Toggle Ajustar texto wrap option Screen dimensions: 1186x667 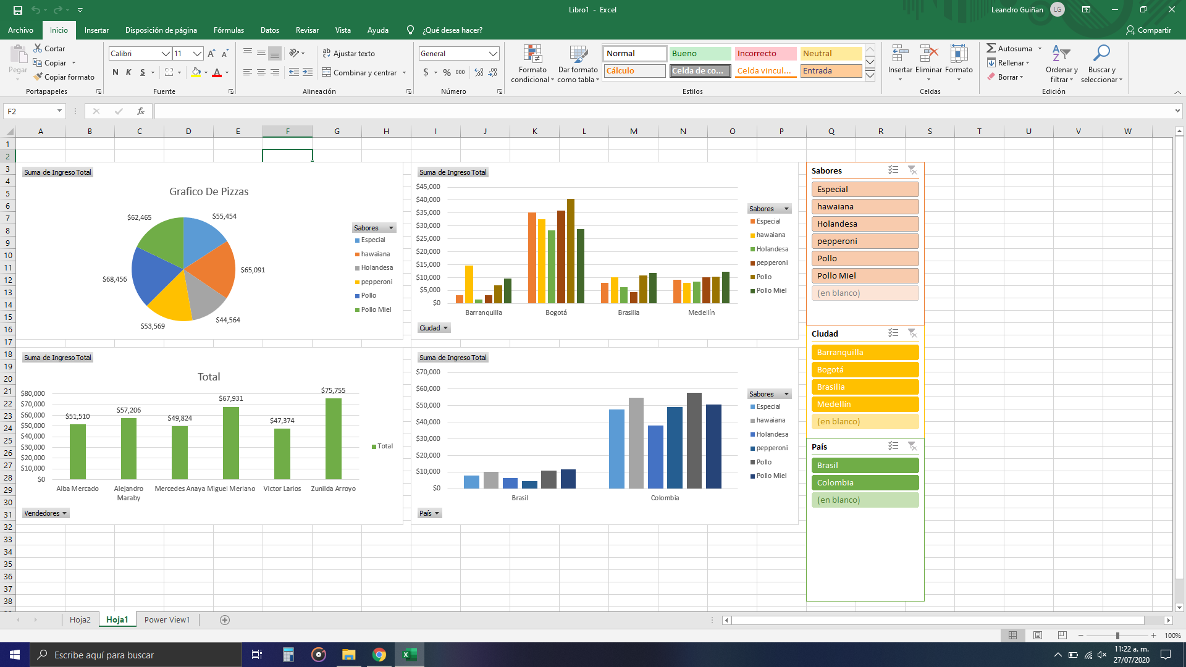[x=348, y=54]
